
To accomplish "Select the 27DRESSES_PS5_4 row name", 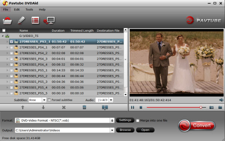I will click(33, 88).
